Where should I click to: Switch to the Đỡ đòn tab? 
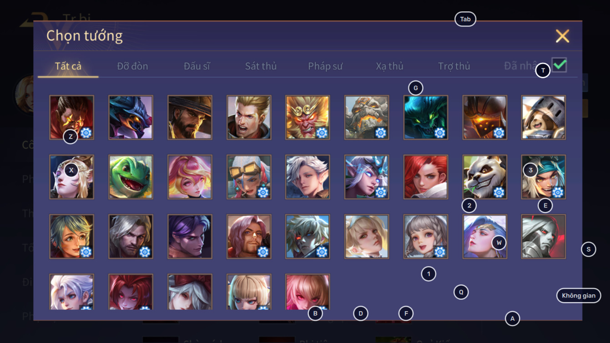pyautogui.click(x=132, y=66)
